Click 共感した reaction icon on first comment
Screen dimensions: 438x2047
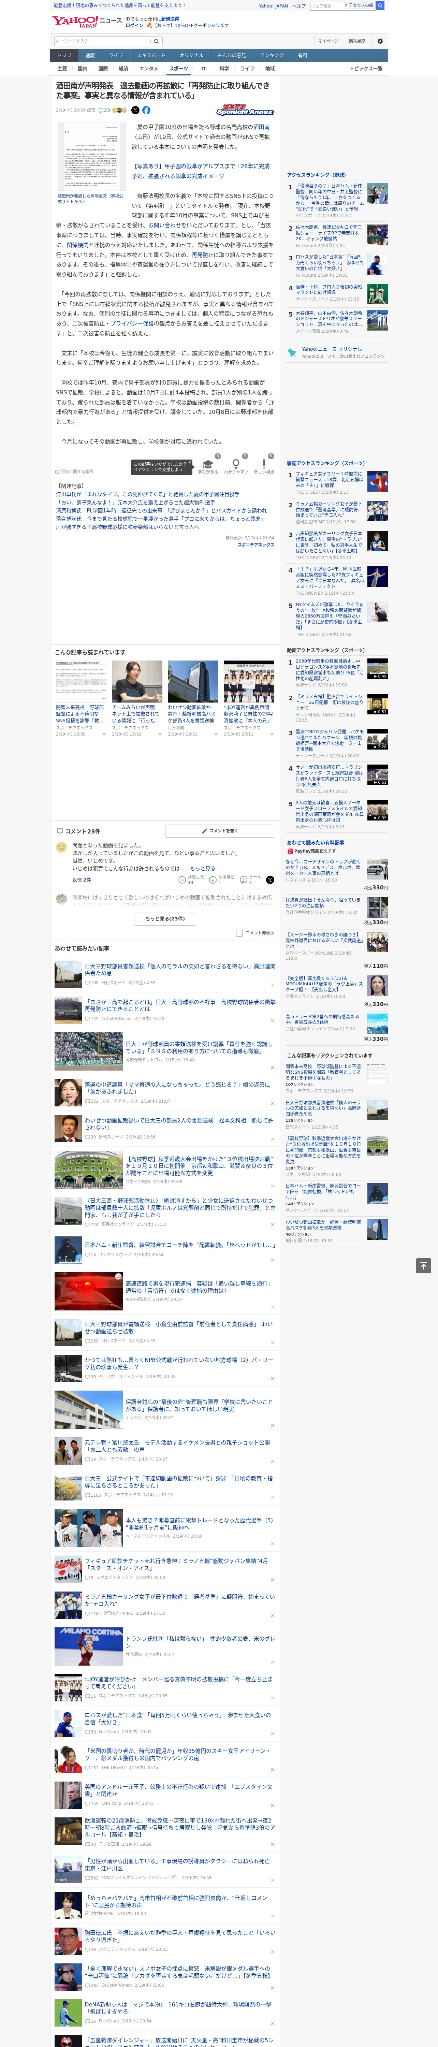click(x=182, y=880)
